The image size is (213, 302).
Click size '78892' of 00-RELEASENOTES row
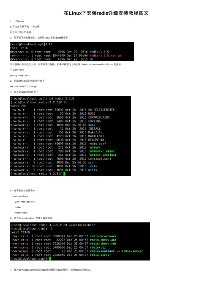click(x=59, y=110)
